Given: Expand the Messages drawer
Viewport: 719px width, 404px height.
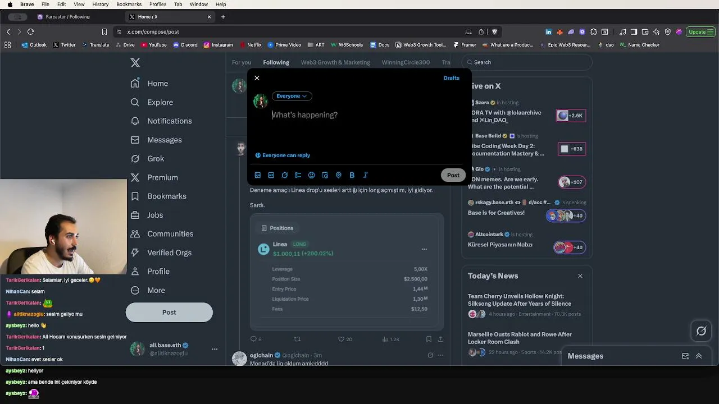Looking at the screenshot, I should click(699, 356).
